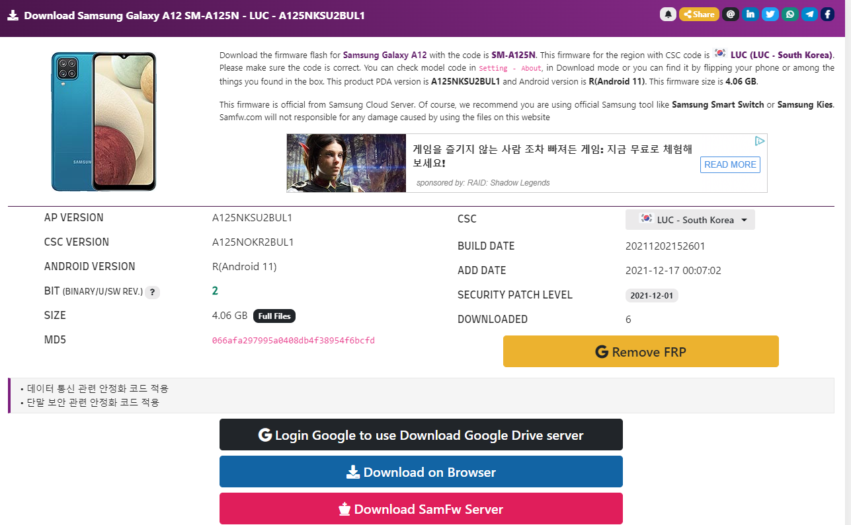
Task: Click the Setting - About code text
Action: [510, 68]
